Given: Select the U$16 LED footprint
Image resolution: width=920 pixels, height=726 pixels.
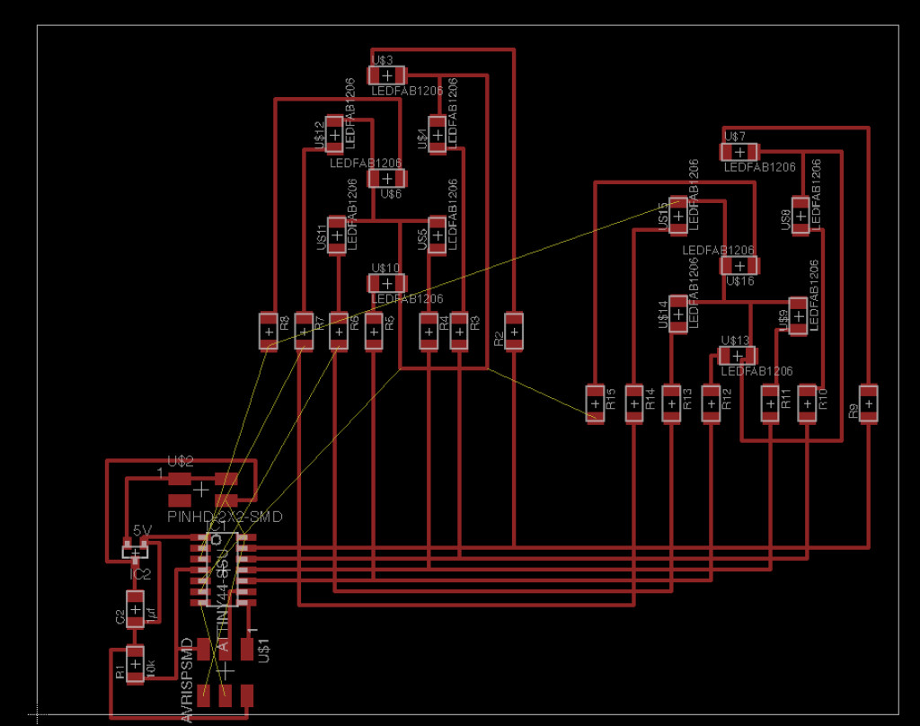Looking at the screenshot, I should (740, 266).
